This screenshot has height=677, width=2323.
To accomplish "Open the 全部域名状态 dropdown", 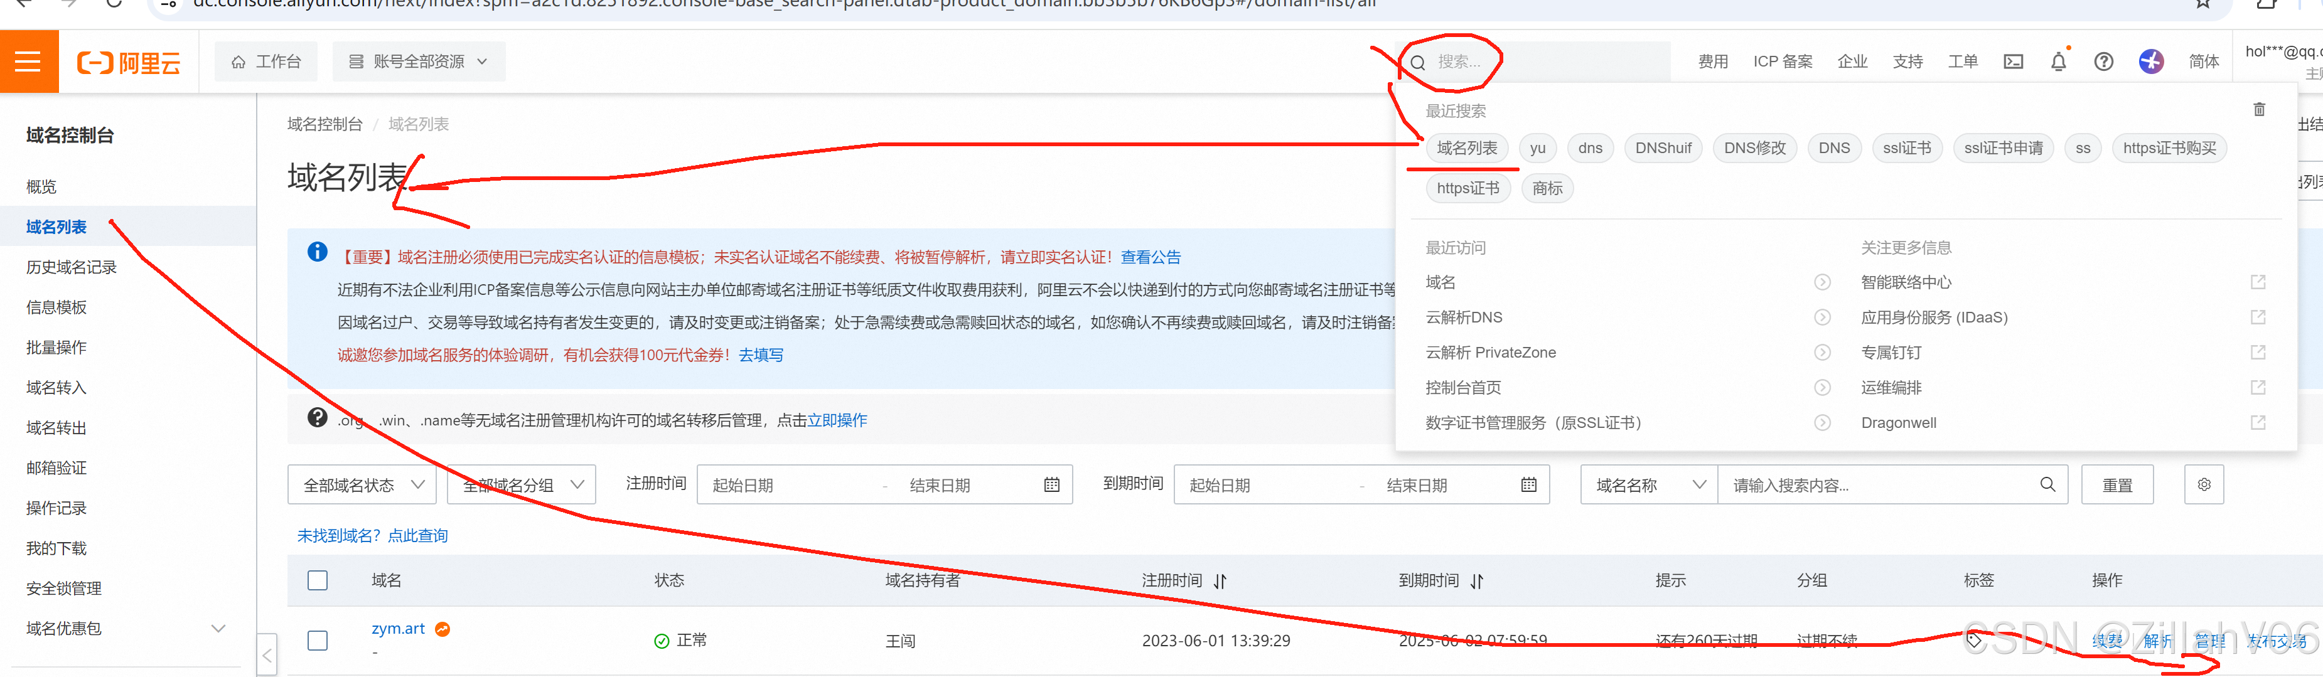I will [361, 484].
